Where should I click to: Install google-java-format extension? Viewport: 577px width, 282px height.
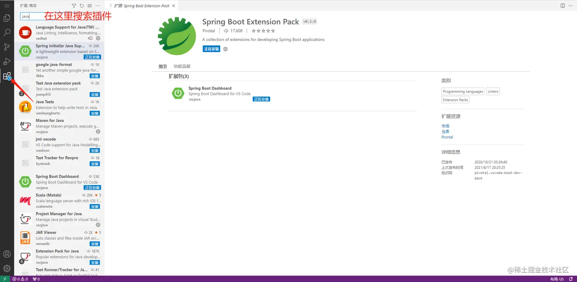[95, 76]
